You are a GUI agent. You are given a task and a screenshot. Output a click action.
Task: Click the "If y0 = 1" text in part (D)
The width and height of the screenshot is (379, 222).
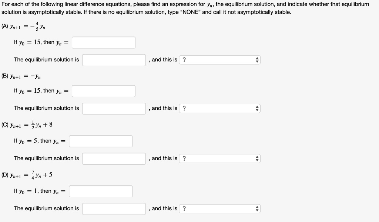point(40,191)
